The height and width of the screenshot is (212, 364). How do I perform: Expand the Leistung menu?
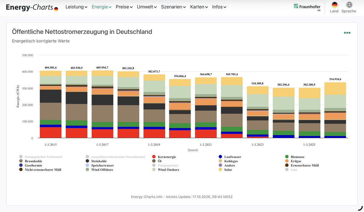(77, 7)
